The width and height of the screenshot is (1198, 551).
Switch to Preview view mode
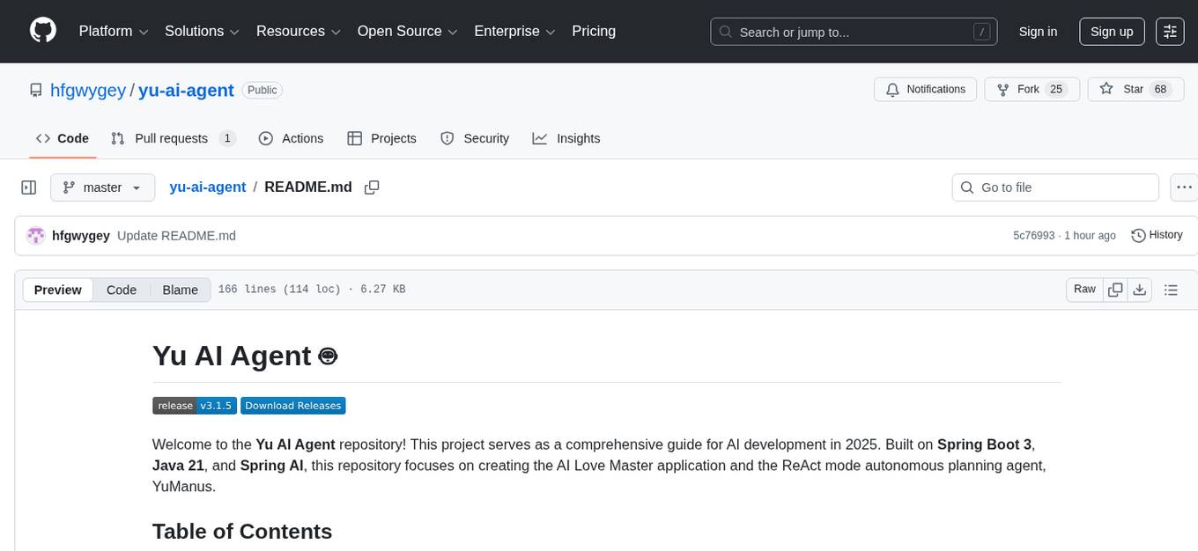58,290
